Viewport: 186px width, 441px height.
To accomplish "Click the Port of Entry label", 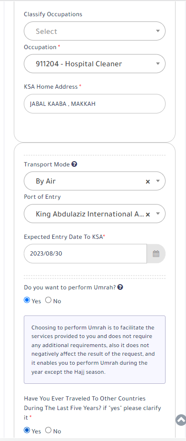I will tap(42, 197).
